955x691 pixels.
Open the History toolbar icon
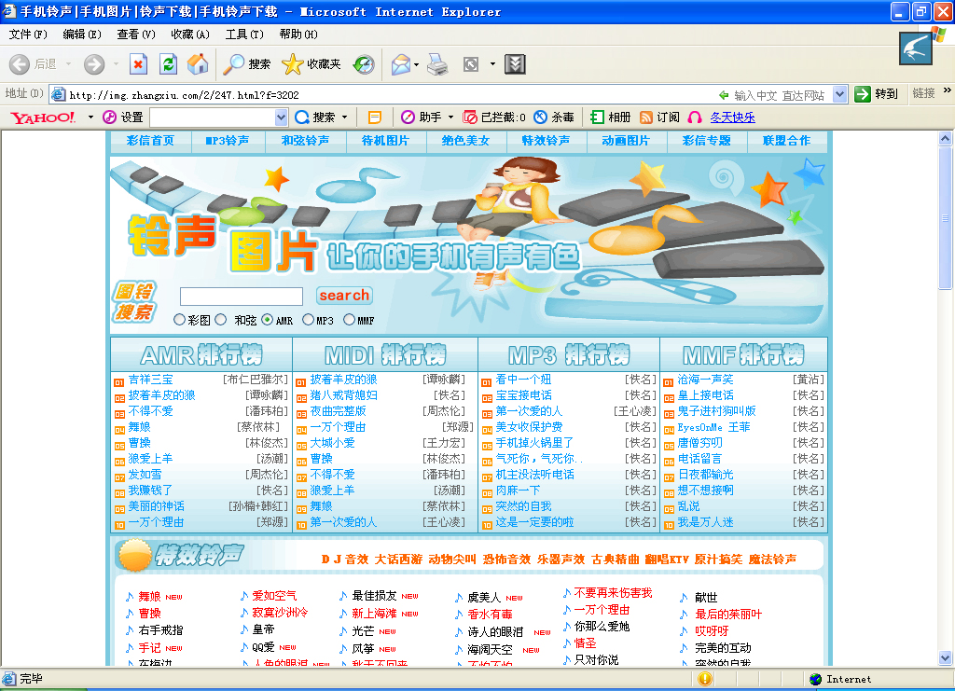(x=364, y=64)
